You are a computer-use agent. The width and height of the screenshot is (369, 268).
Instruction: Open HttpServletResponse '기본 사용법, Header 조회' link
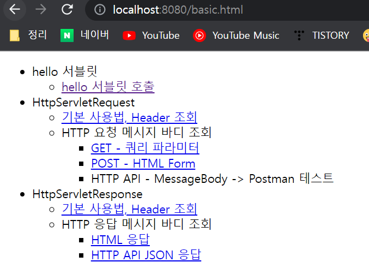tap(129, 209)
